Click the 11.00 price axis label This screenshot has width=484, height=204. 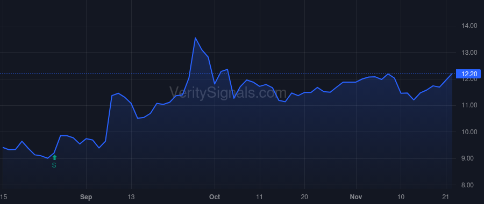[469, 105]
